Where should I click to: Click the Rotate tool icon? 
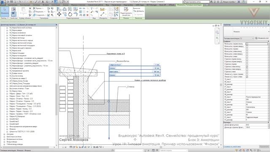tap(70, 14)
